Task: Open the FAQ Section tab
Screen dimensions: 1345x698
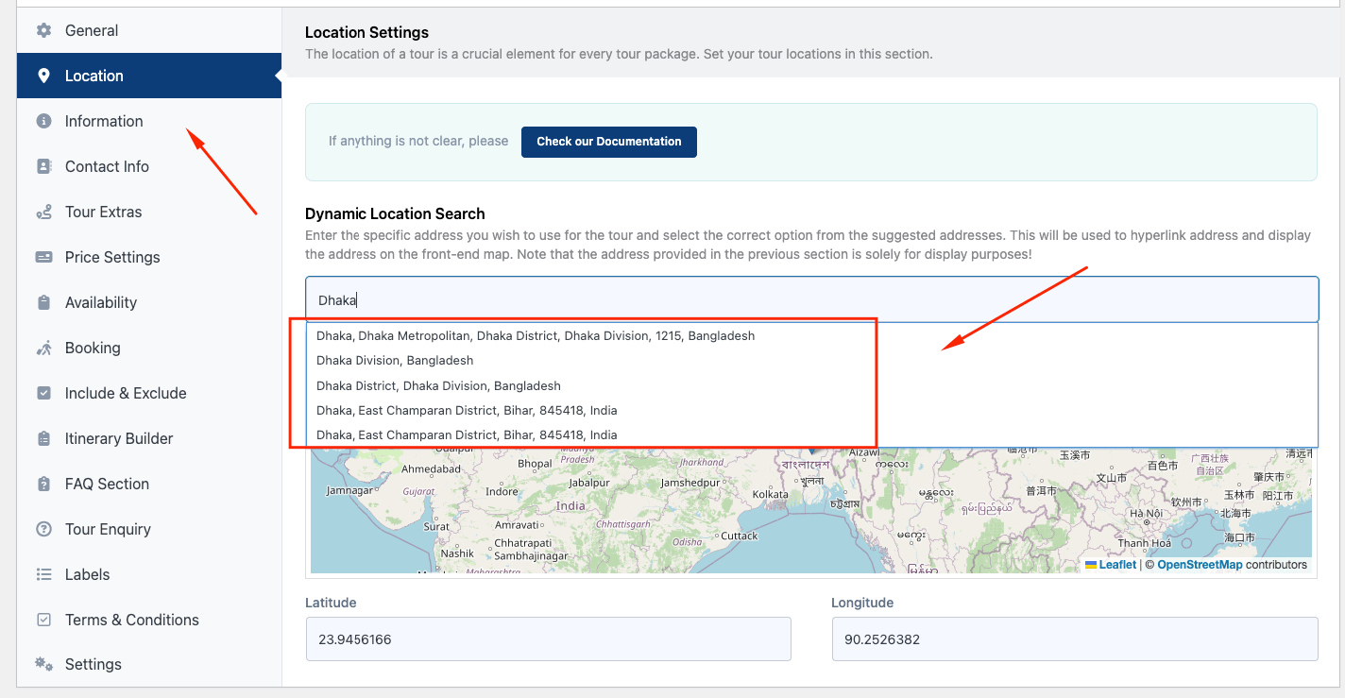Action: [x=107, y=484]
